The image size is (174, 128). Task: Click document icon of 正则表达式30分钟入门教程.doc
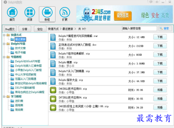click(x=53, y=46)
